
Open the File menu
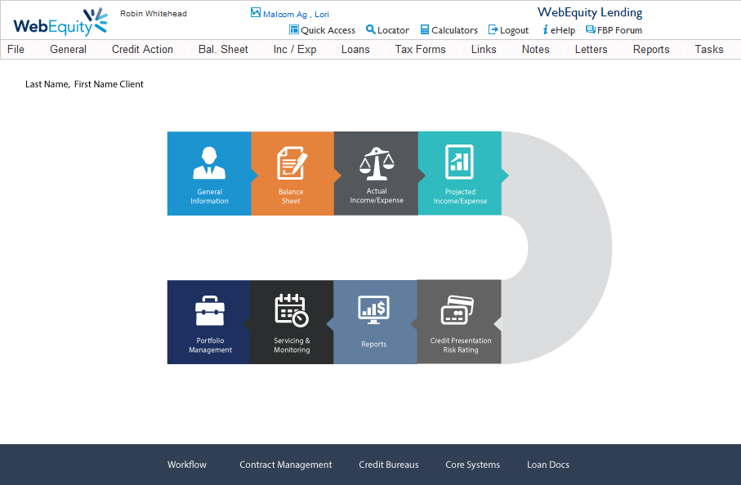click(x=16, y=50)
